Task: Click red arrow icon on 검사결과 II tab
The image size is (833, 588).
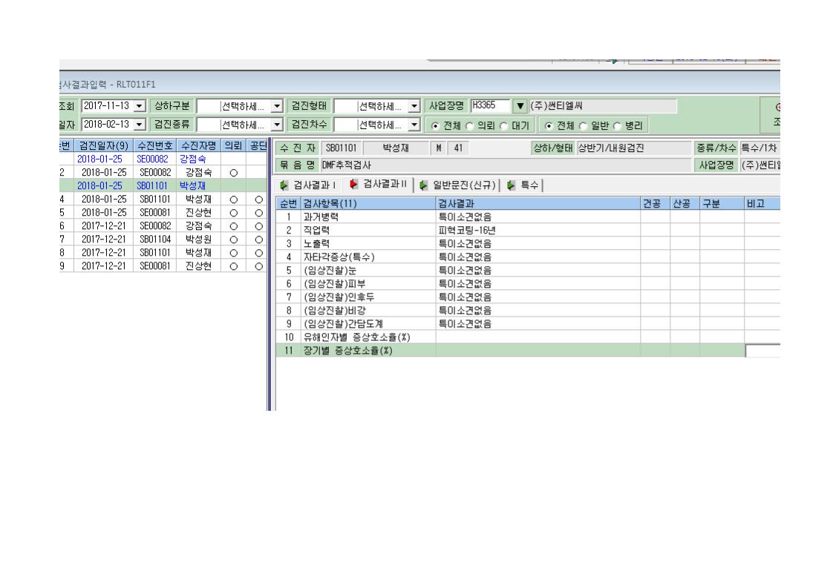Action: click(353, 184)
